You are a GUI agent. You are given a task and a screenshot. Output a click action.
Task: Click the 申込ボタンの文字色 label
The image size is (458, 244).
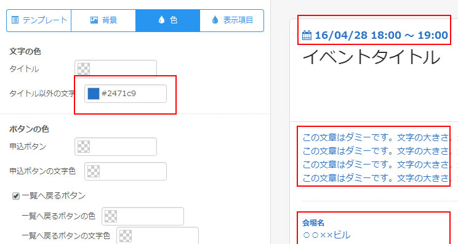coord(42,171)
